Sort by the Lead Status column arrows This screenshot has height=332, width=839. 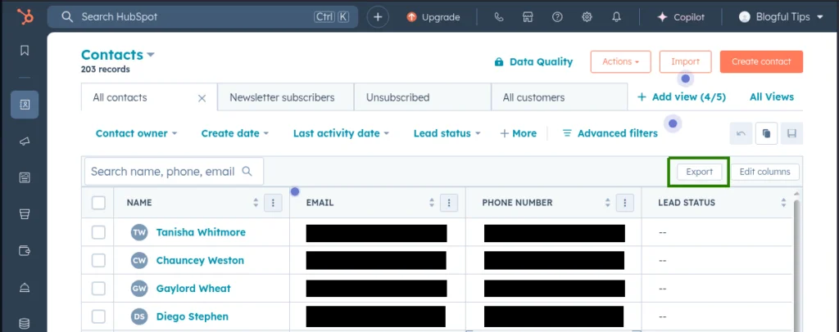pos(783,203)
